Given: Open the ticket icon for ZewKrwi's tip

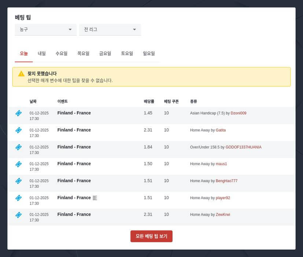Looking at the screenshot, I should (18, 214).
